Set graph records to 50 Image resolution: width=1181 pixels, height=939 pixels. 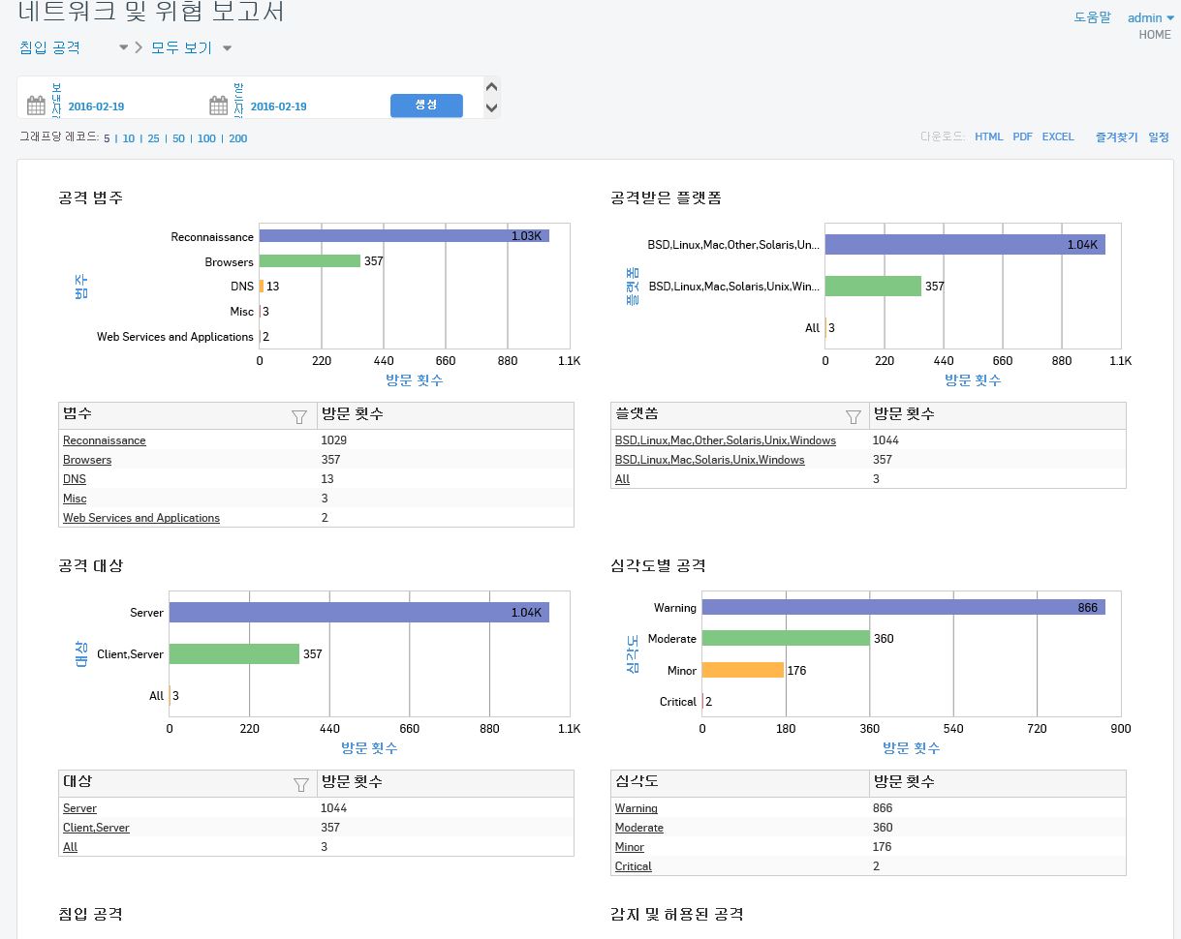(x=179, y=138)
